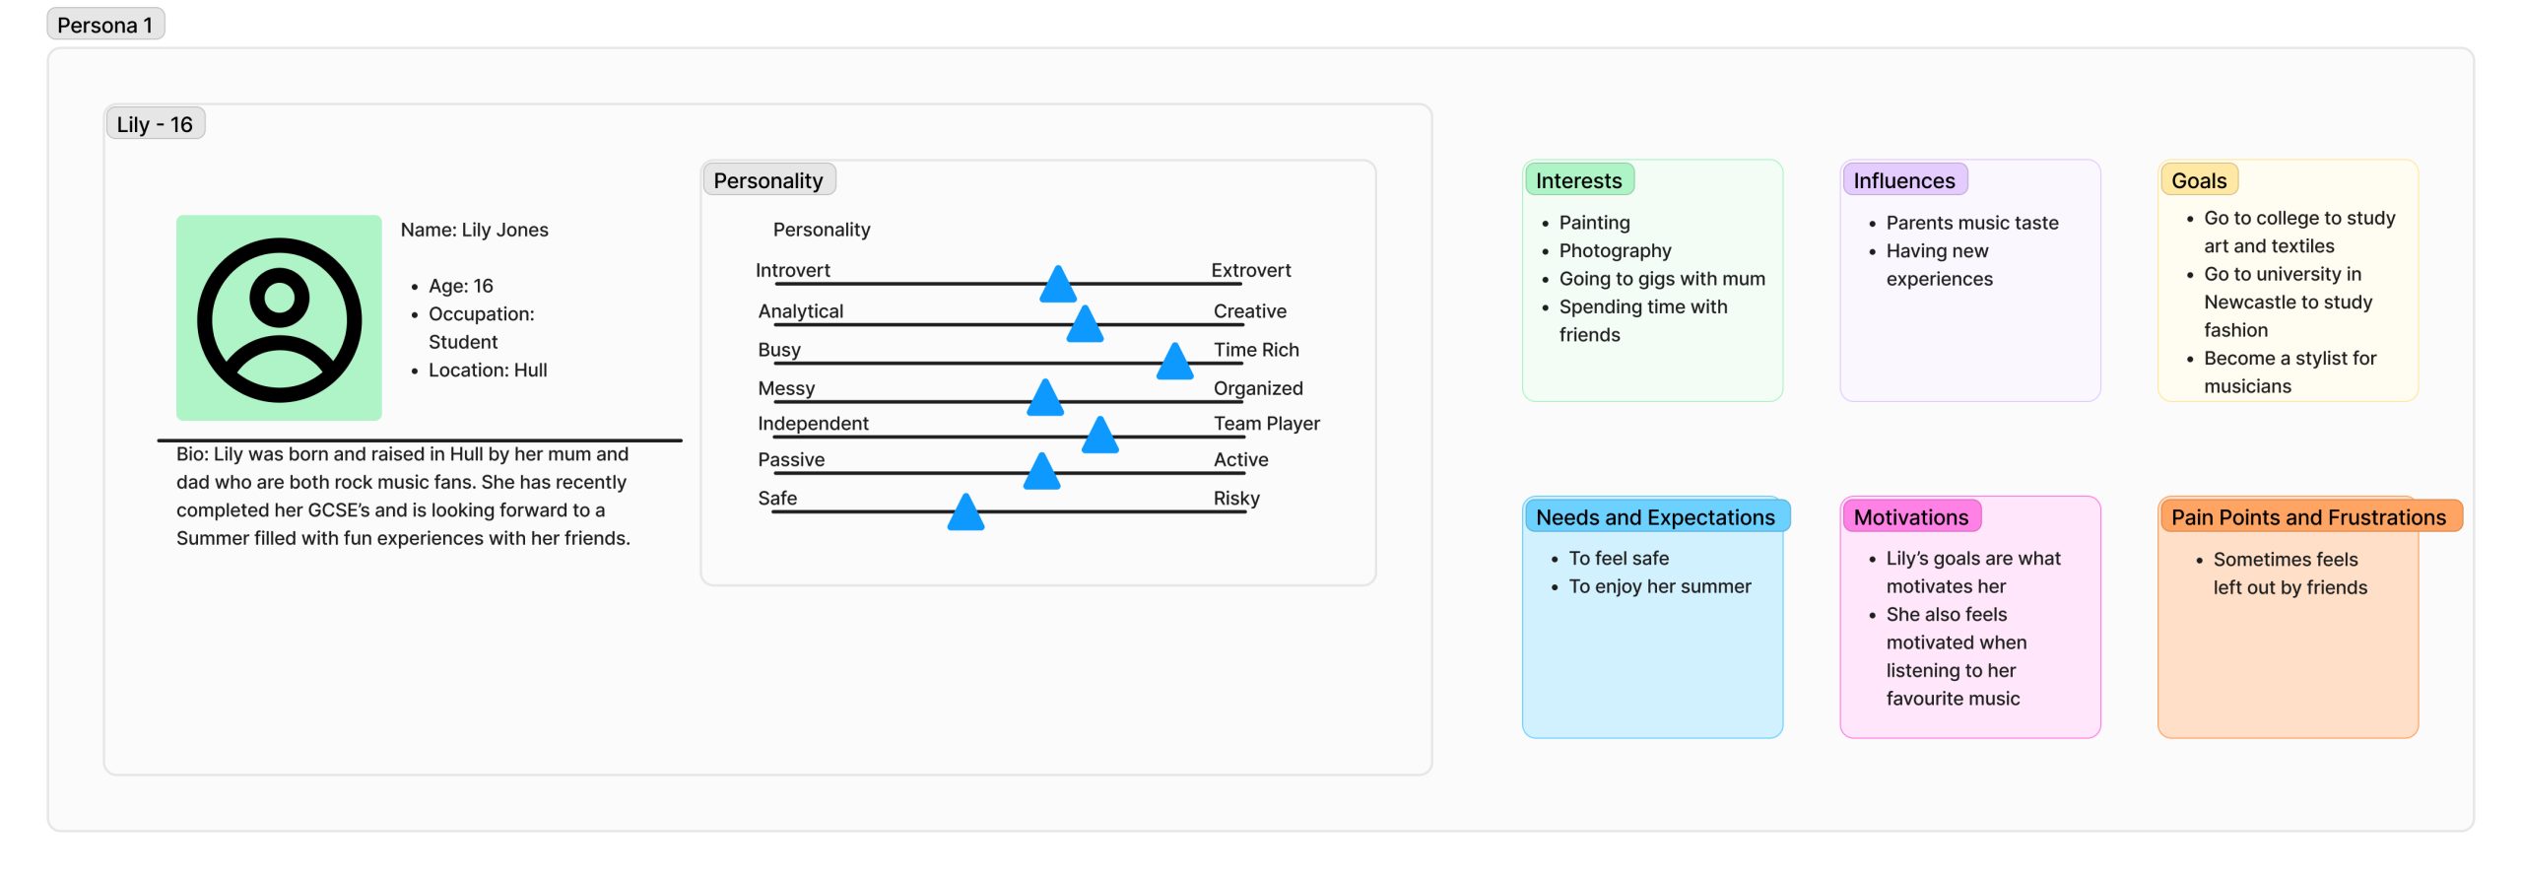The image size is (2522, 879).
Task: Select the Messy-Organized triangle marker
Action: click(1045, 399)
